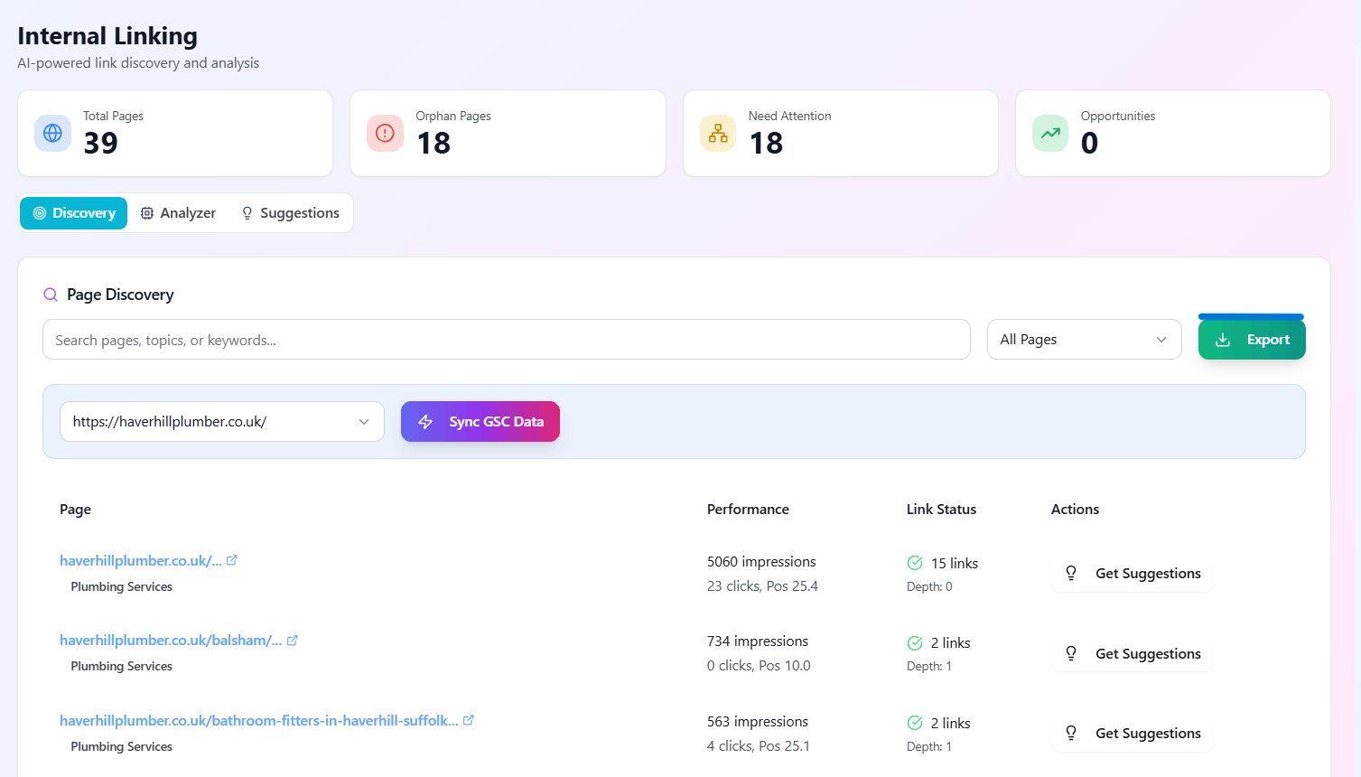1361x777 pixels.
Task: Click the Sync GSC Data button
Action: coord(480,421)
